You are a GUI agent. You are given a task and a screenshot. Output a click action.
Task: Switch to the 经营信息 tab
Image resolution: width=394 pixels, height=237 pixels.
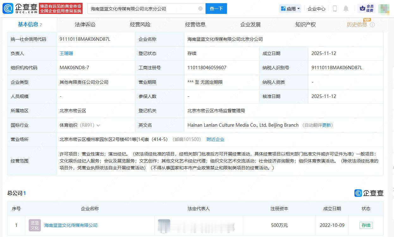click(195, 24)
